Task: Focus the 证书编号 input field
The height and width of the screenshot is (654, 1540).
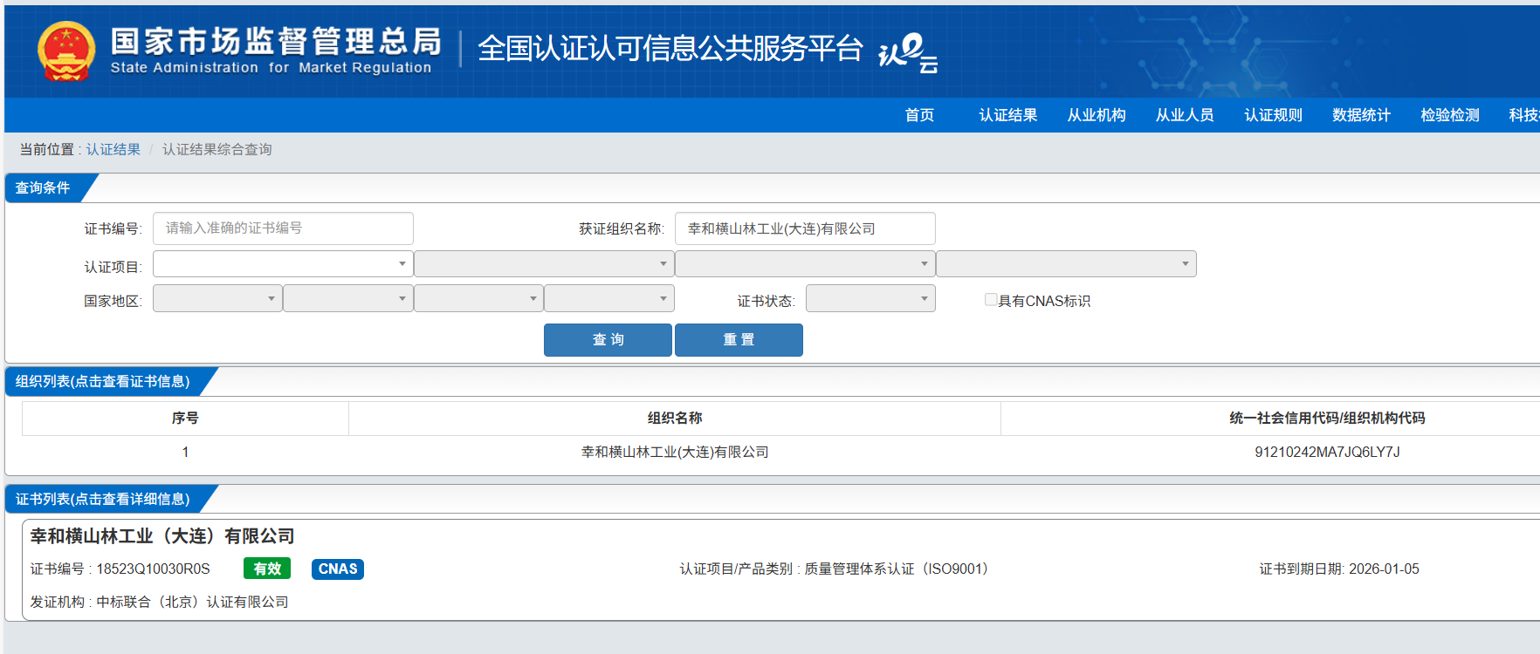Action: (x=282, y=228)
